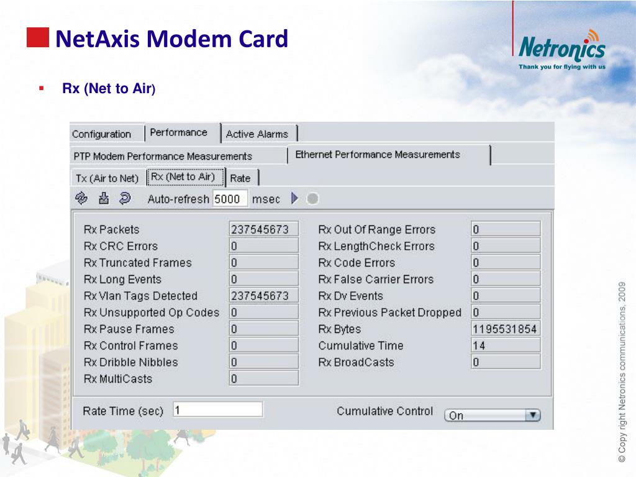The image size is (636, 477).
Task: Click the Rx Bytes label
Action: (x=340, y=329)
